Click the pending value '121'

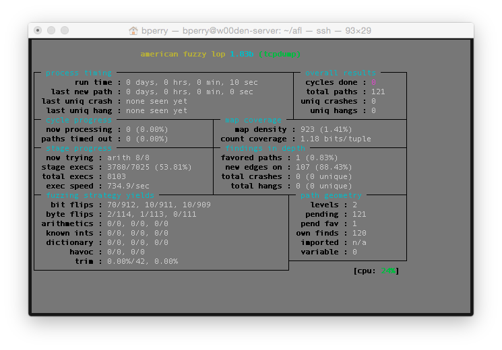click(359, 214)
